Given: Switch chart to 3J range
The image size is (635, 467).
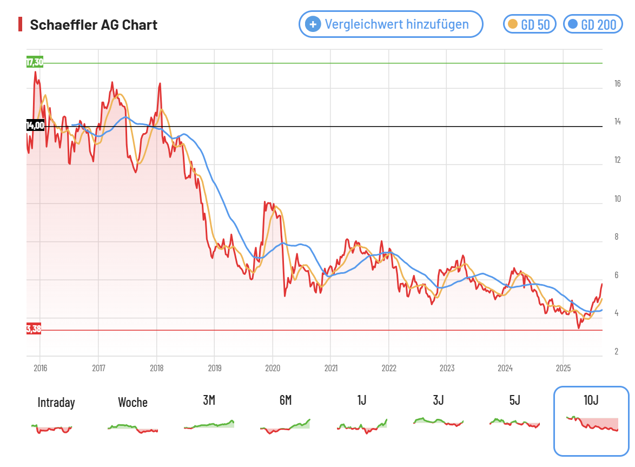Looking at the screenshot, I should pyautogui.click(x=438, y=400).
